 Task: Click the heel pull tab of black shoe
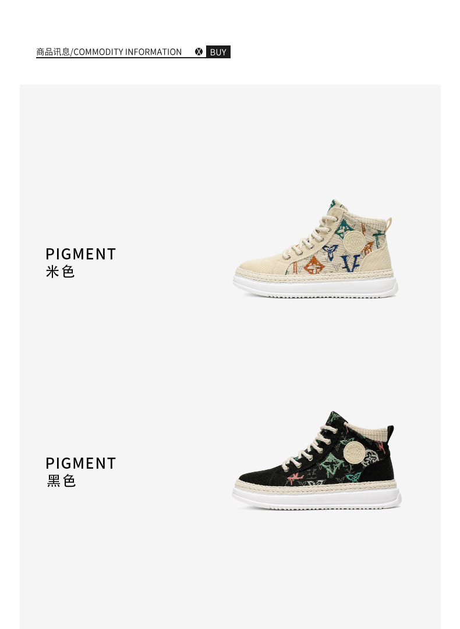tap(390, 433)
